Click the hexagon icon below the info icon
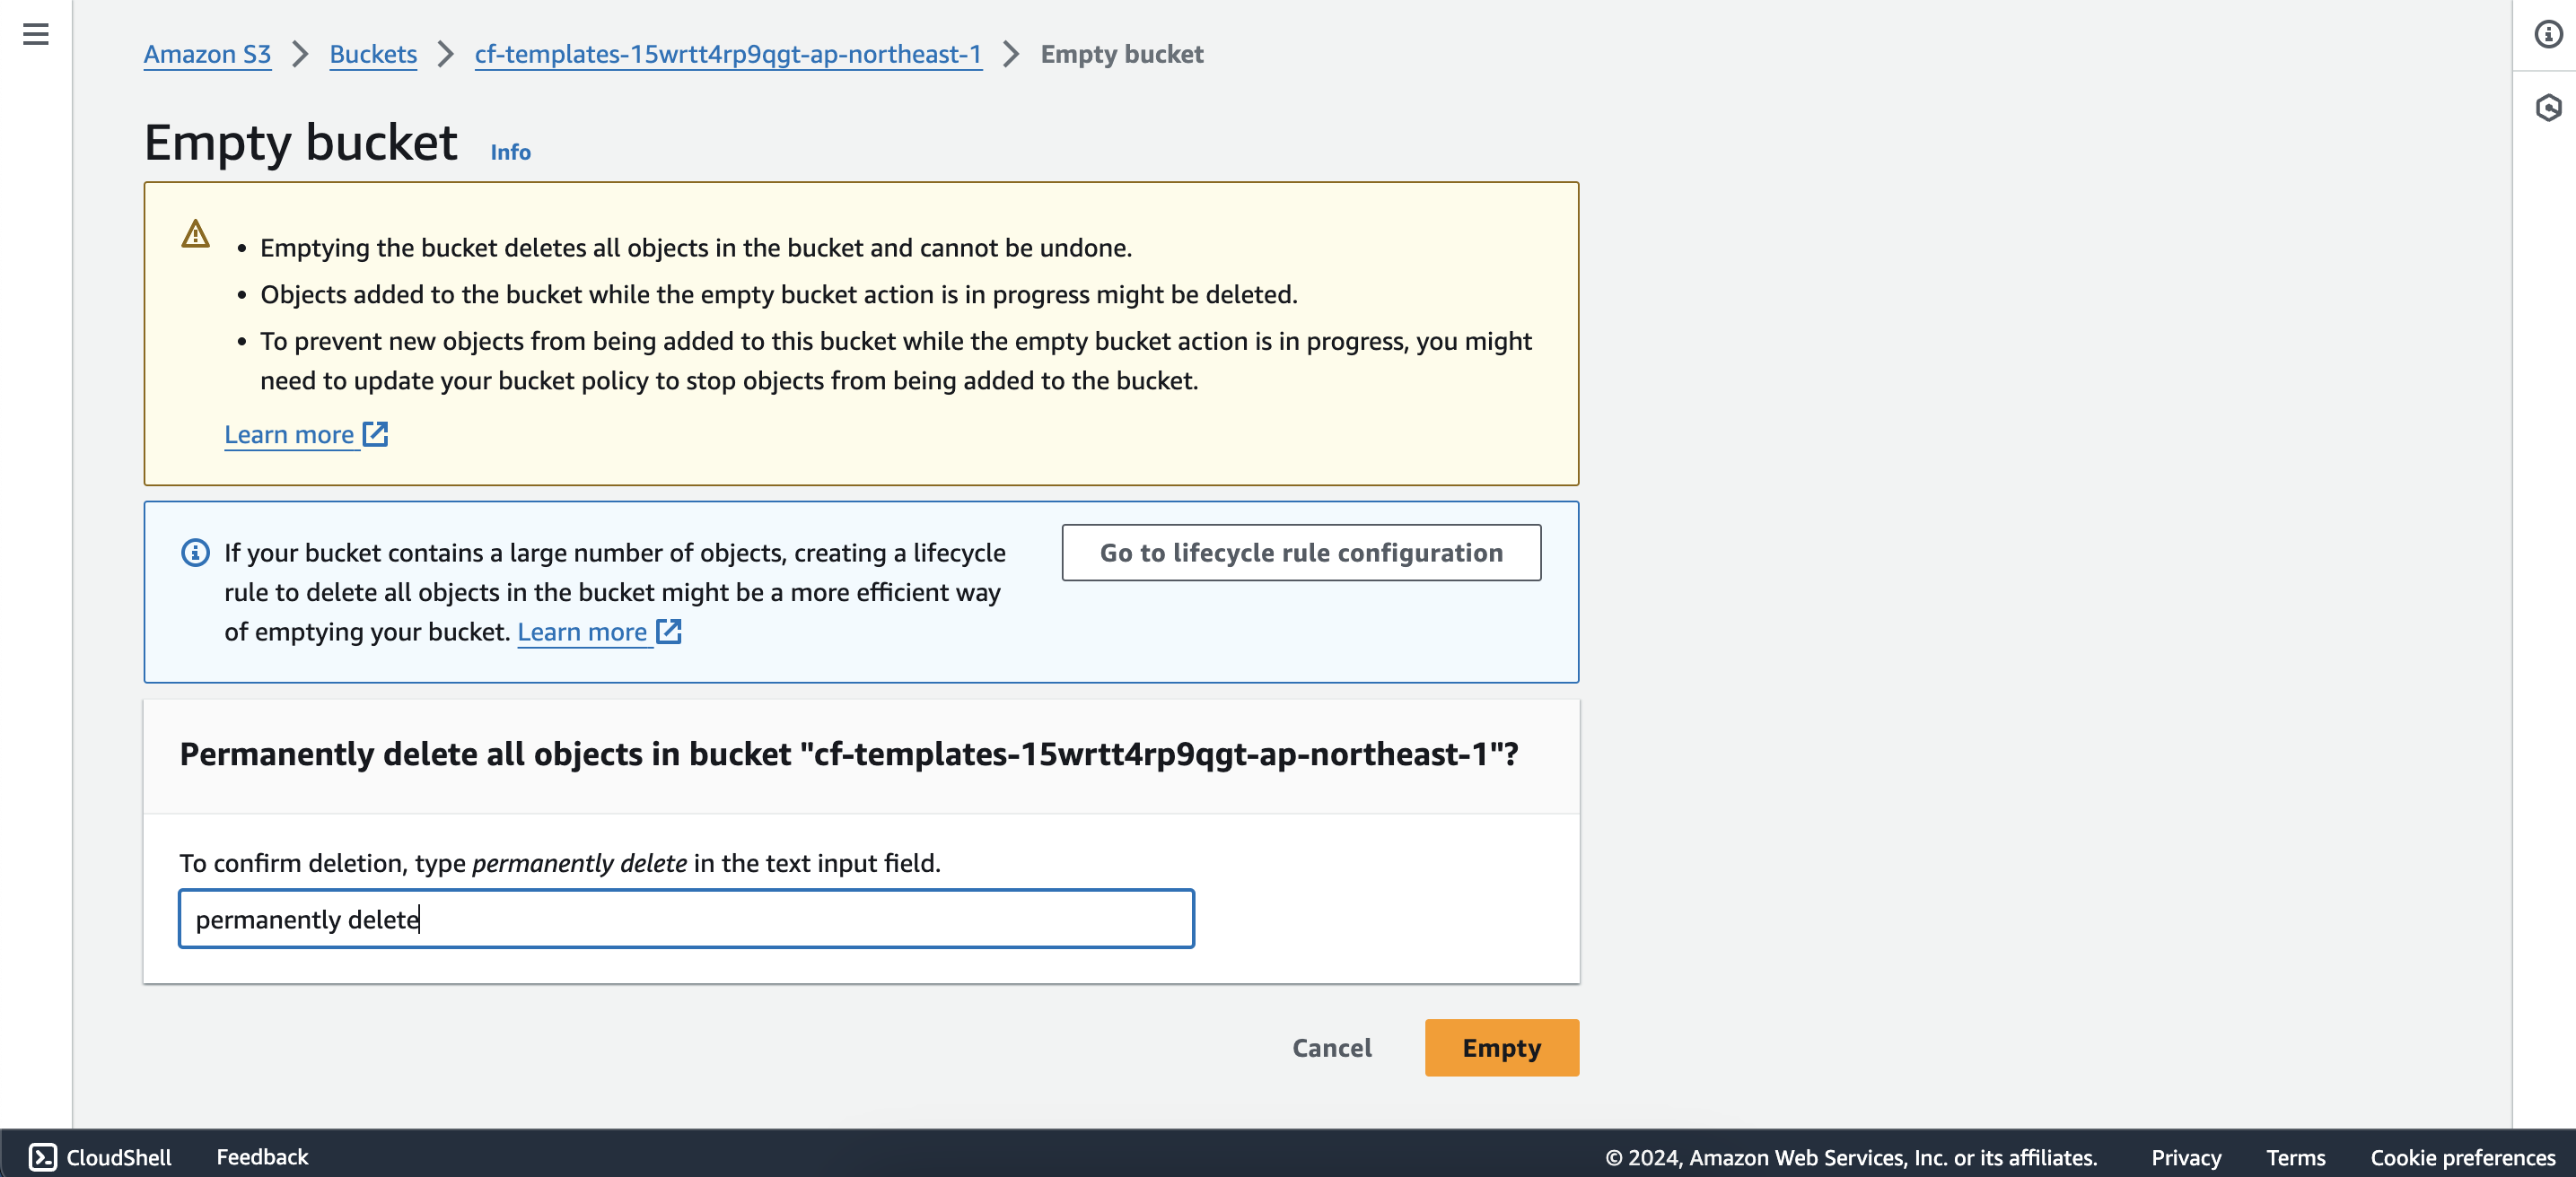Image resolution: width=2576 pixels, height=1177 pixels. (2548, 107)
